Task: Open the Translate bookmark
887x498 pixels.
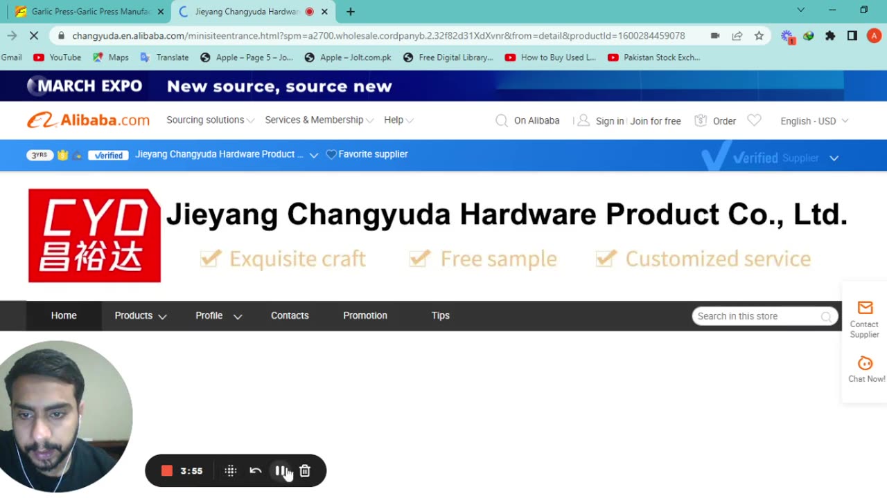Action: pos(165,57)
